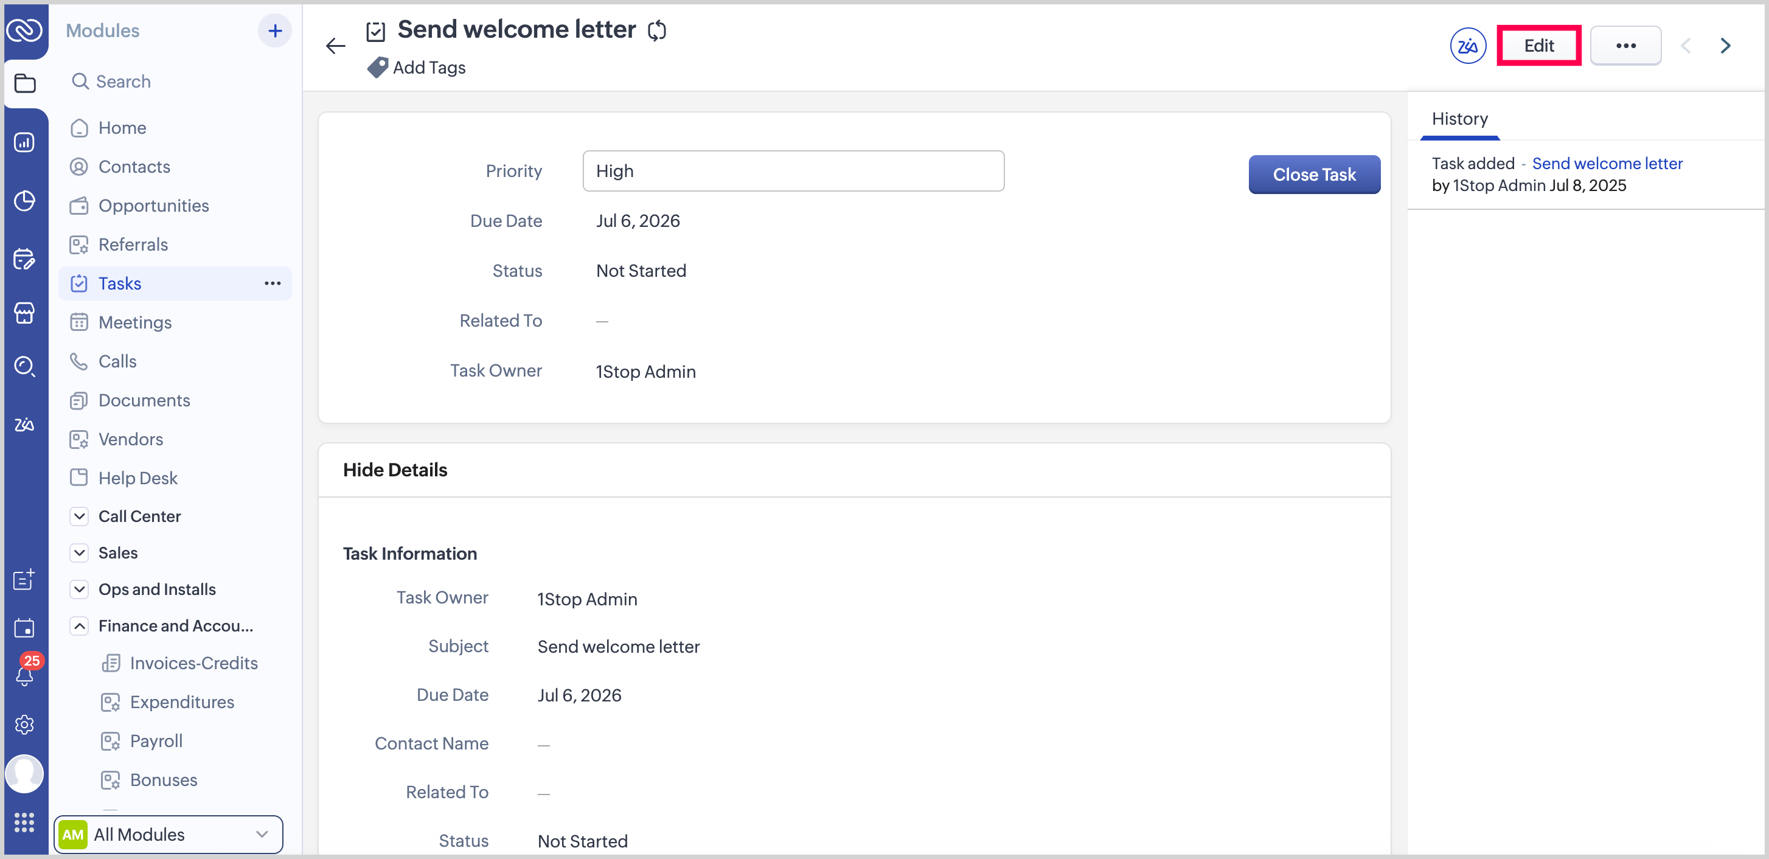Open the app grid launcher icon
Screen dimensions: 1769x859
point(25,822)
